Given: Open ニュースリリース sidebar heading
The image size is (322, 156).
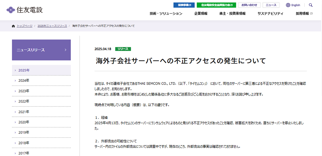Looking at the screenshot, I should [x=41, y=50].
